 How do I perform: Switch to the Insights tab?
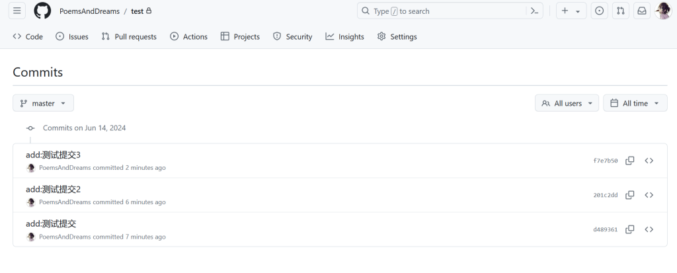pos(344,37)
